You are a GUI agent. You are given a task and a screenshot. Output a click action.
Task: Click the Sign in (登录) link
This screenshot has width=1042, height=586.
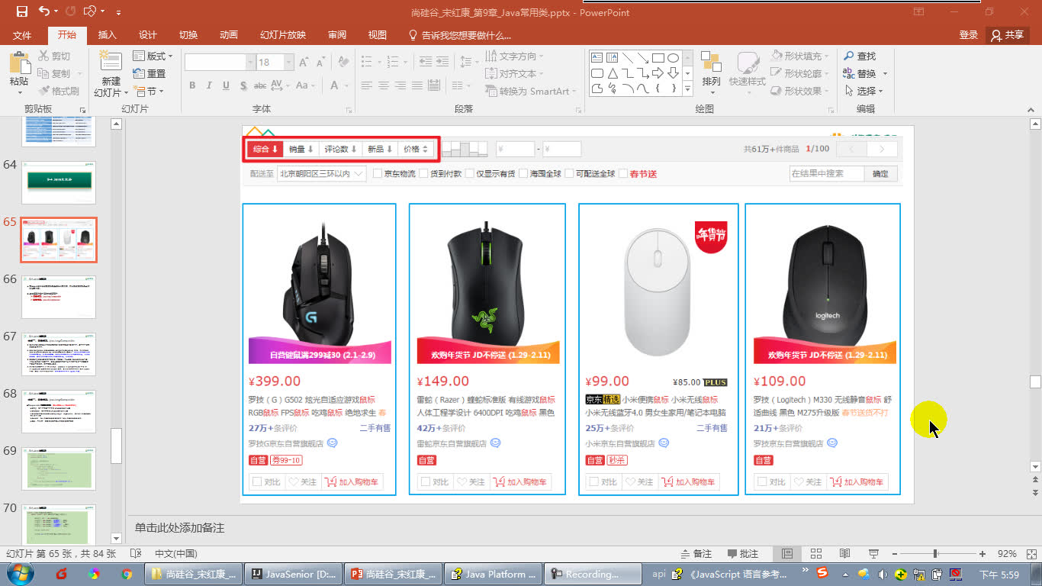pyautogui.click(x=969, y=35)
